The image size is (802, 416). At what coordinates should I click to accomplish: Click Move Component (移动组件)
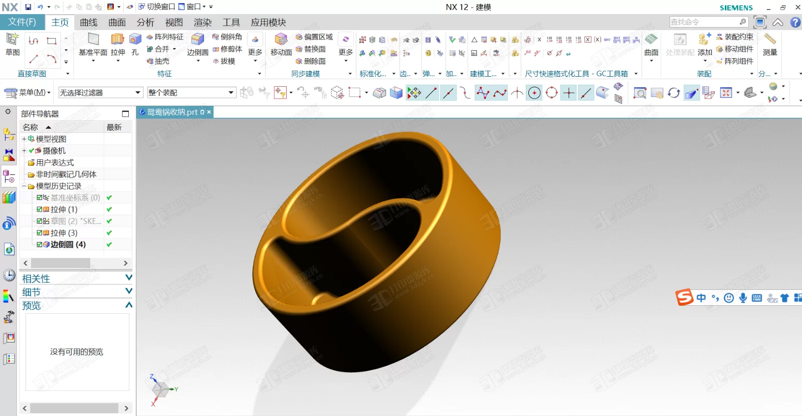pyautogui.click(x=735, y=49)
